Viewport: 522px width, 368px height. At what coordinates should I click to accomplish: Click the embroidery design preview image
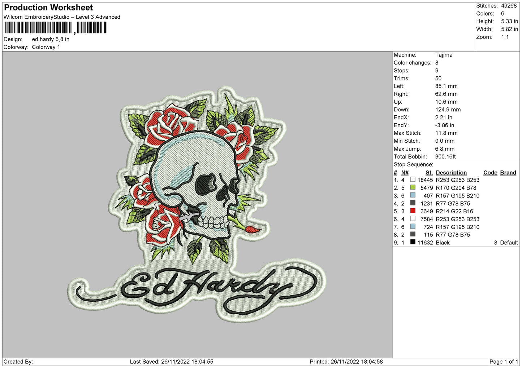pos(197,204)
